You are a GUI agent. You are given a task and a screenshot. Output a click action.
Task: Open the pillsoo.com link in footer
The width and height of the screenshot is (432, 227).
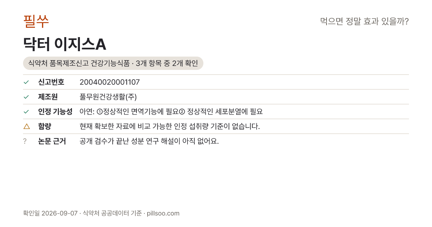163,213
